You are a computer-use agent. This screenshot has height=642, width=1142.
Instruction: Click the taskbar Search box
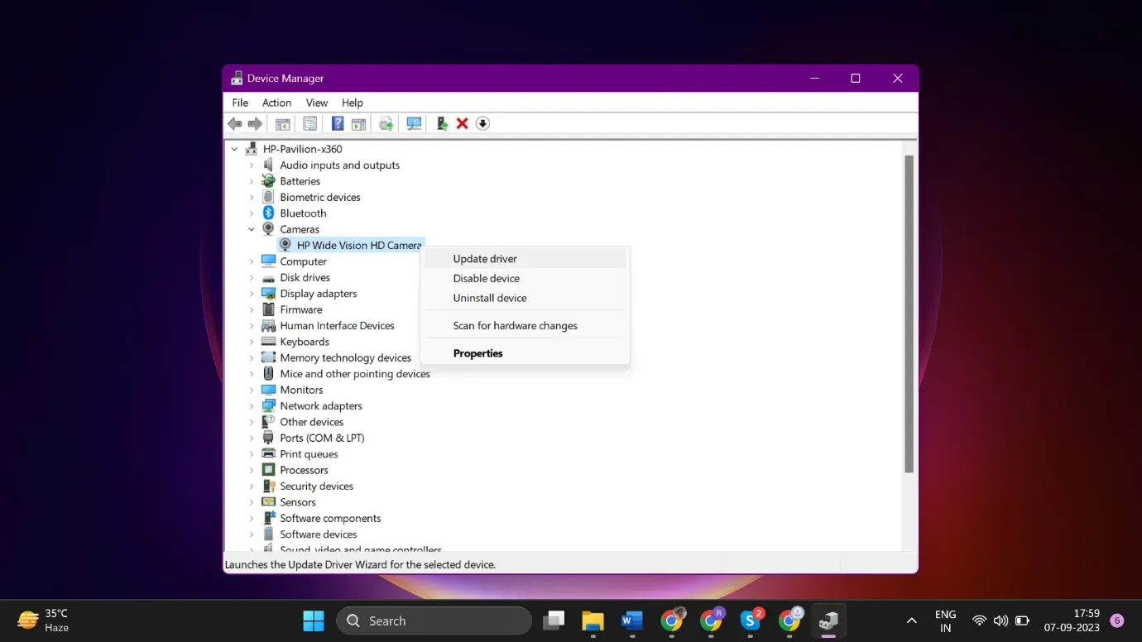point(434,620)
